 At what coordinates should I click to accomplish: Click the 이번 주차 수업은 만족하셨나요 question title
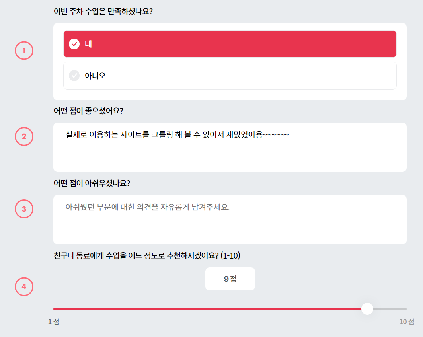[103, 11]
